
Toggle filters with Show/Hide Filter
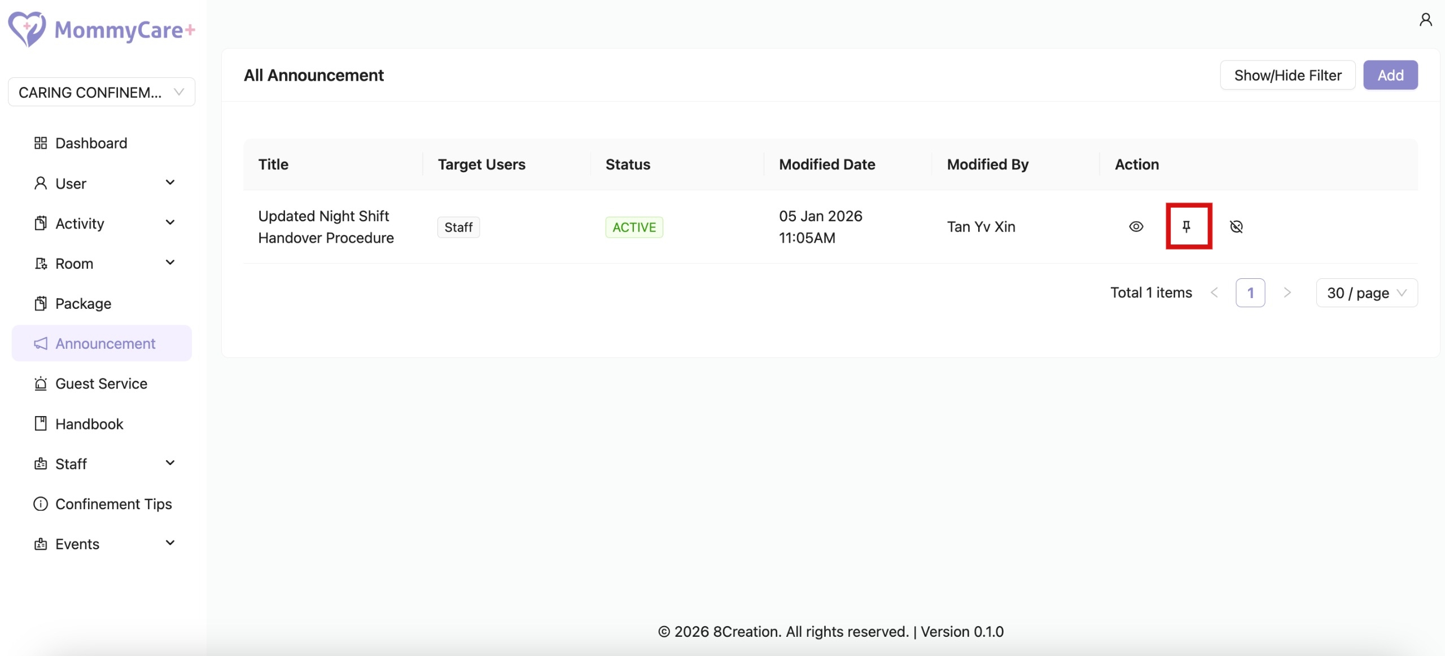(x=1288, y=75)
